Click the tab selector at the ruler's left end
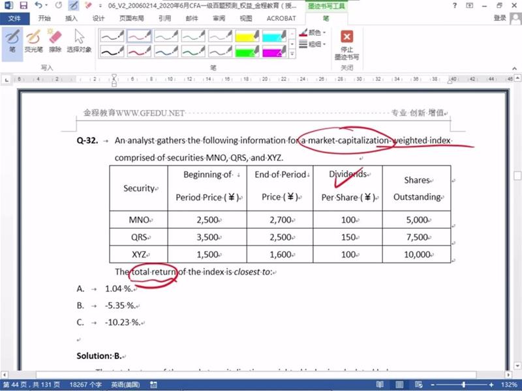The height and width of the screenshot is (391, 522). click(7, 80)
